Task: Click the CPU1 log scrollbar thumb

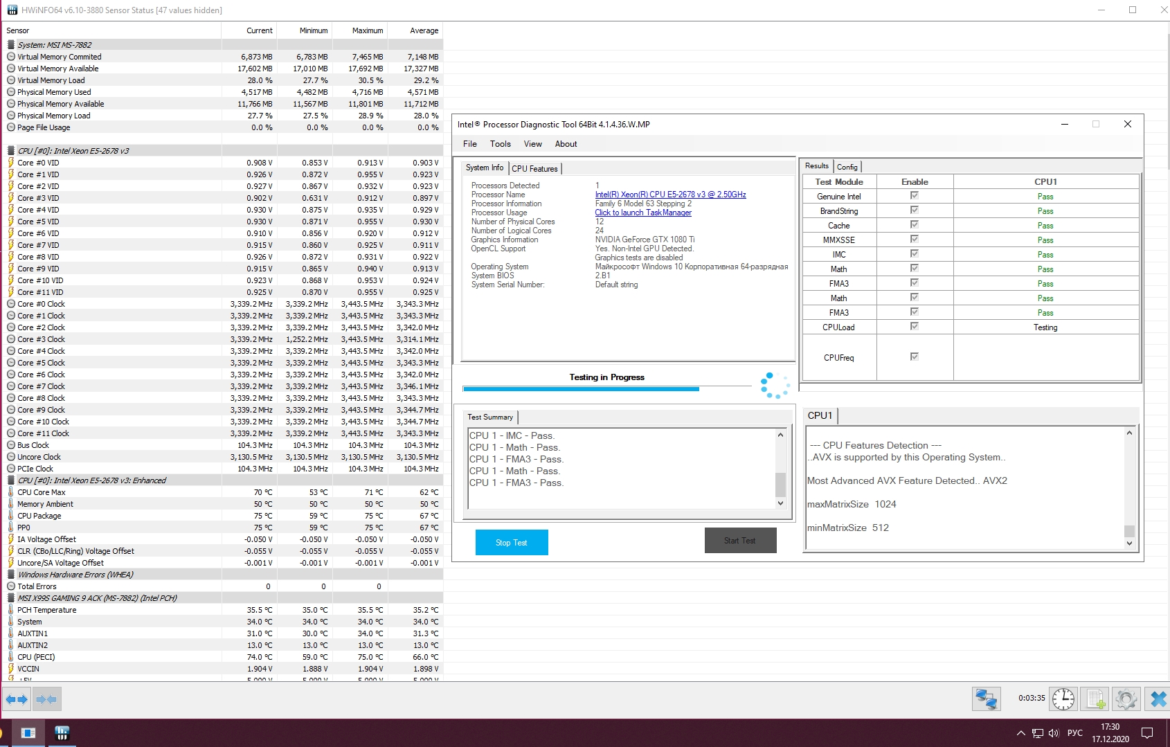Action: (x=1129, y=531)
